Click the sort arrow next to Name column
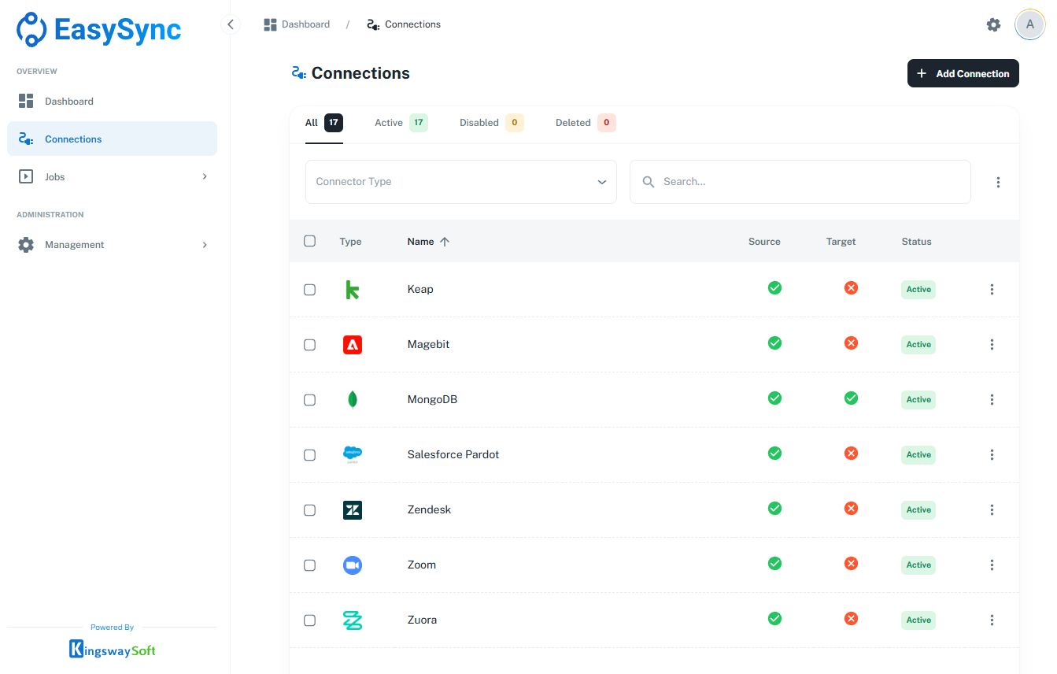Screen dimensions: 1057x674 [445, 242]
